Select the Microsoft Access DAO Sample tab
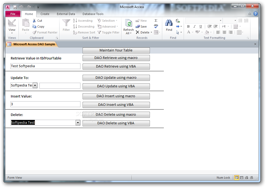 click(32, 44)
